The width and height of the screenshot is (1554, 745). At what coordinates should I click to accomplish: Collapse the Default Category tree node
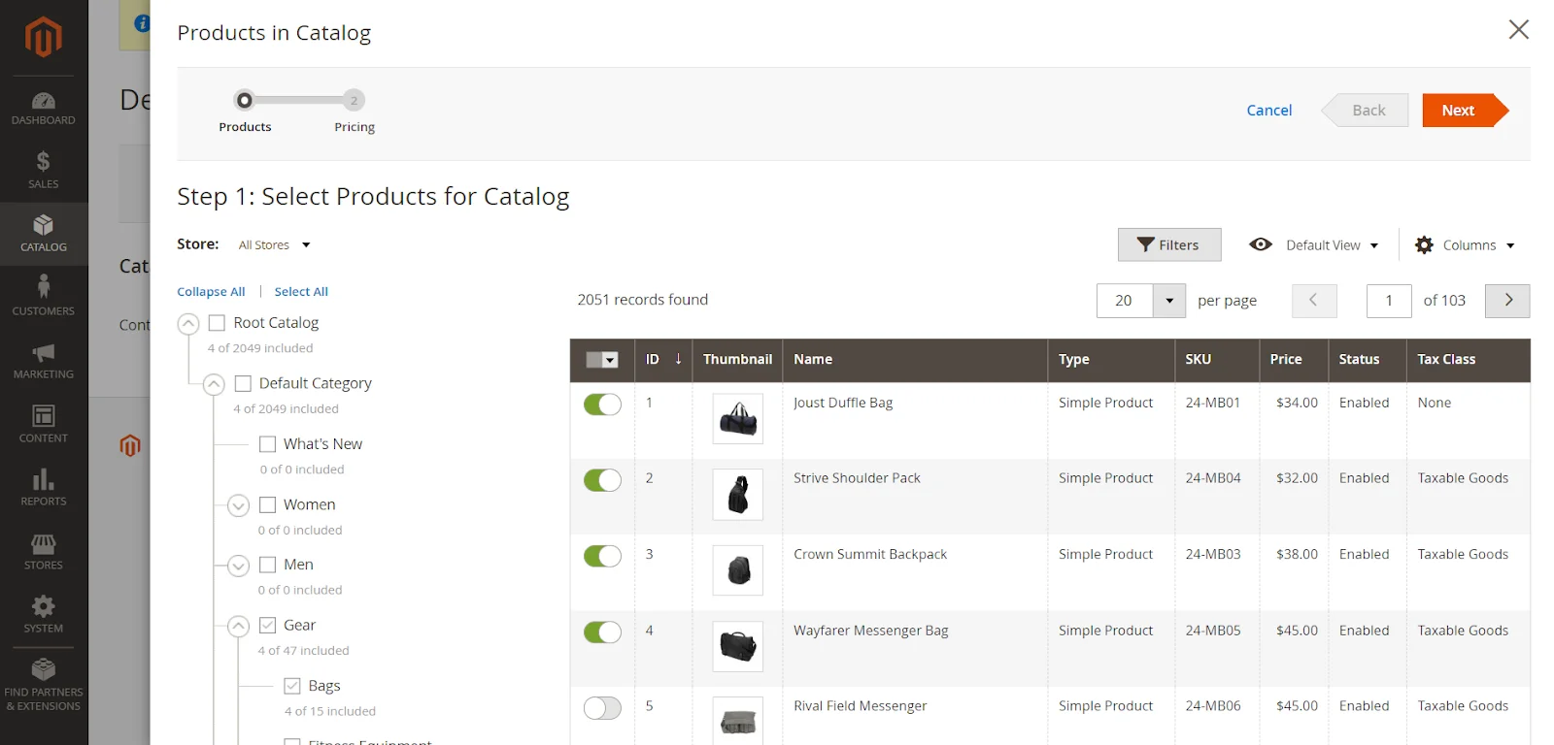pos(214,384)
